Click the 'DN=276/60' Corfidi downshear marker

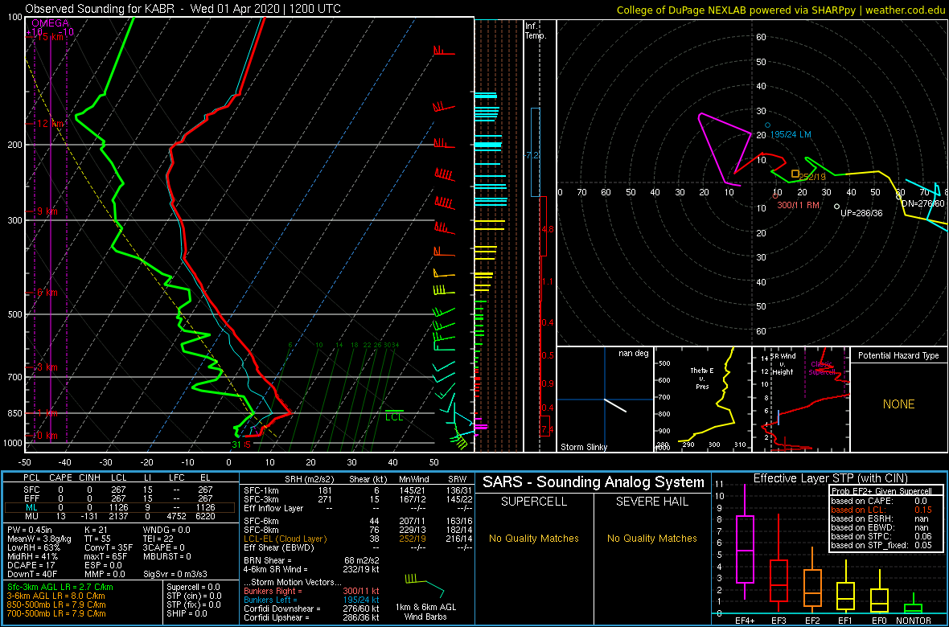tap(922, 203)
